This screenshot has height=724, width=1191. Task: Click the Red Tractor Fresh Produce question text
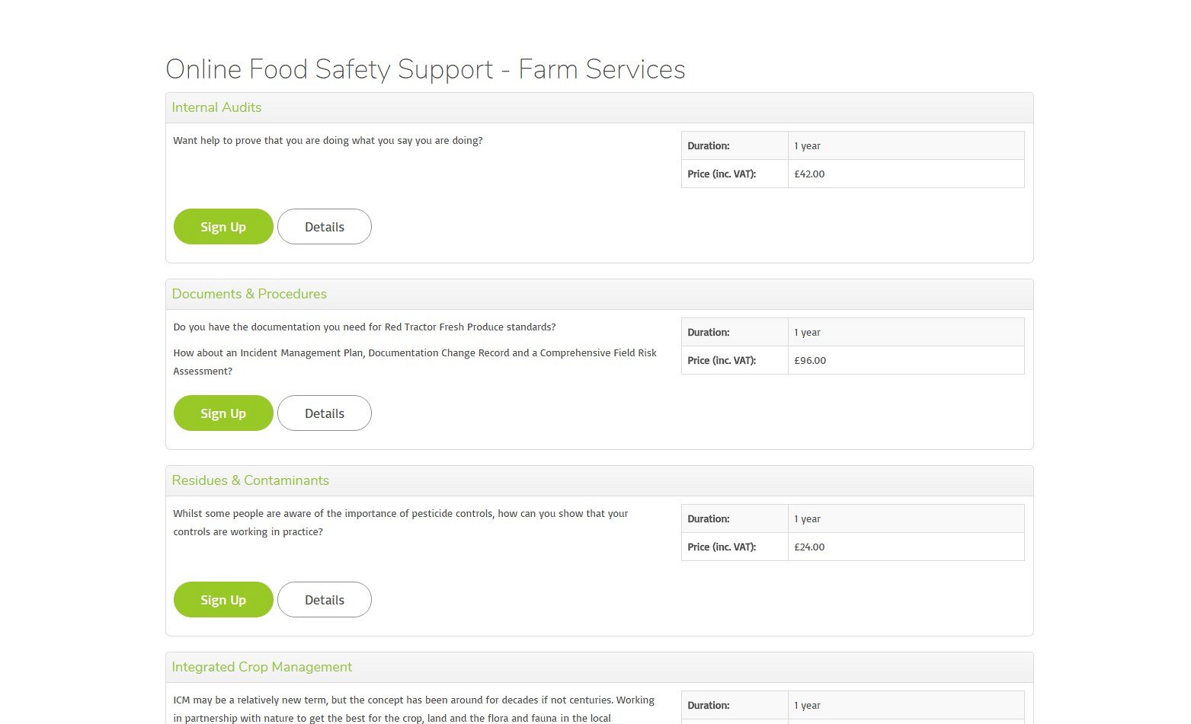click(x=364, y=327)
